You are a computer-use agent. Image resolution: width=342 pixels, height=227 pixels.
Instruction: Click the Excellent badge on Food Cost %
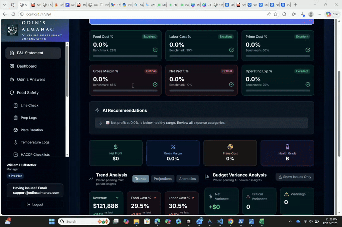pyautogui.click(x=149, y=37)
